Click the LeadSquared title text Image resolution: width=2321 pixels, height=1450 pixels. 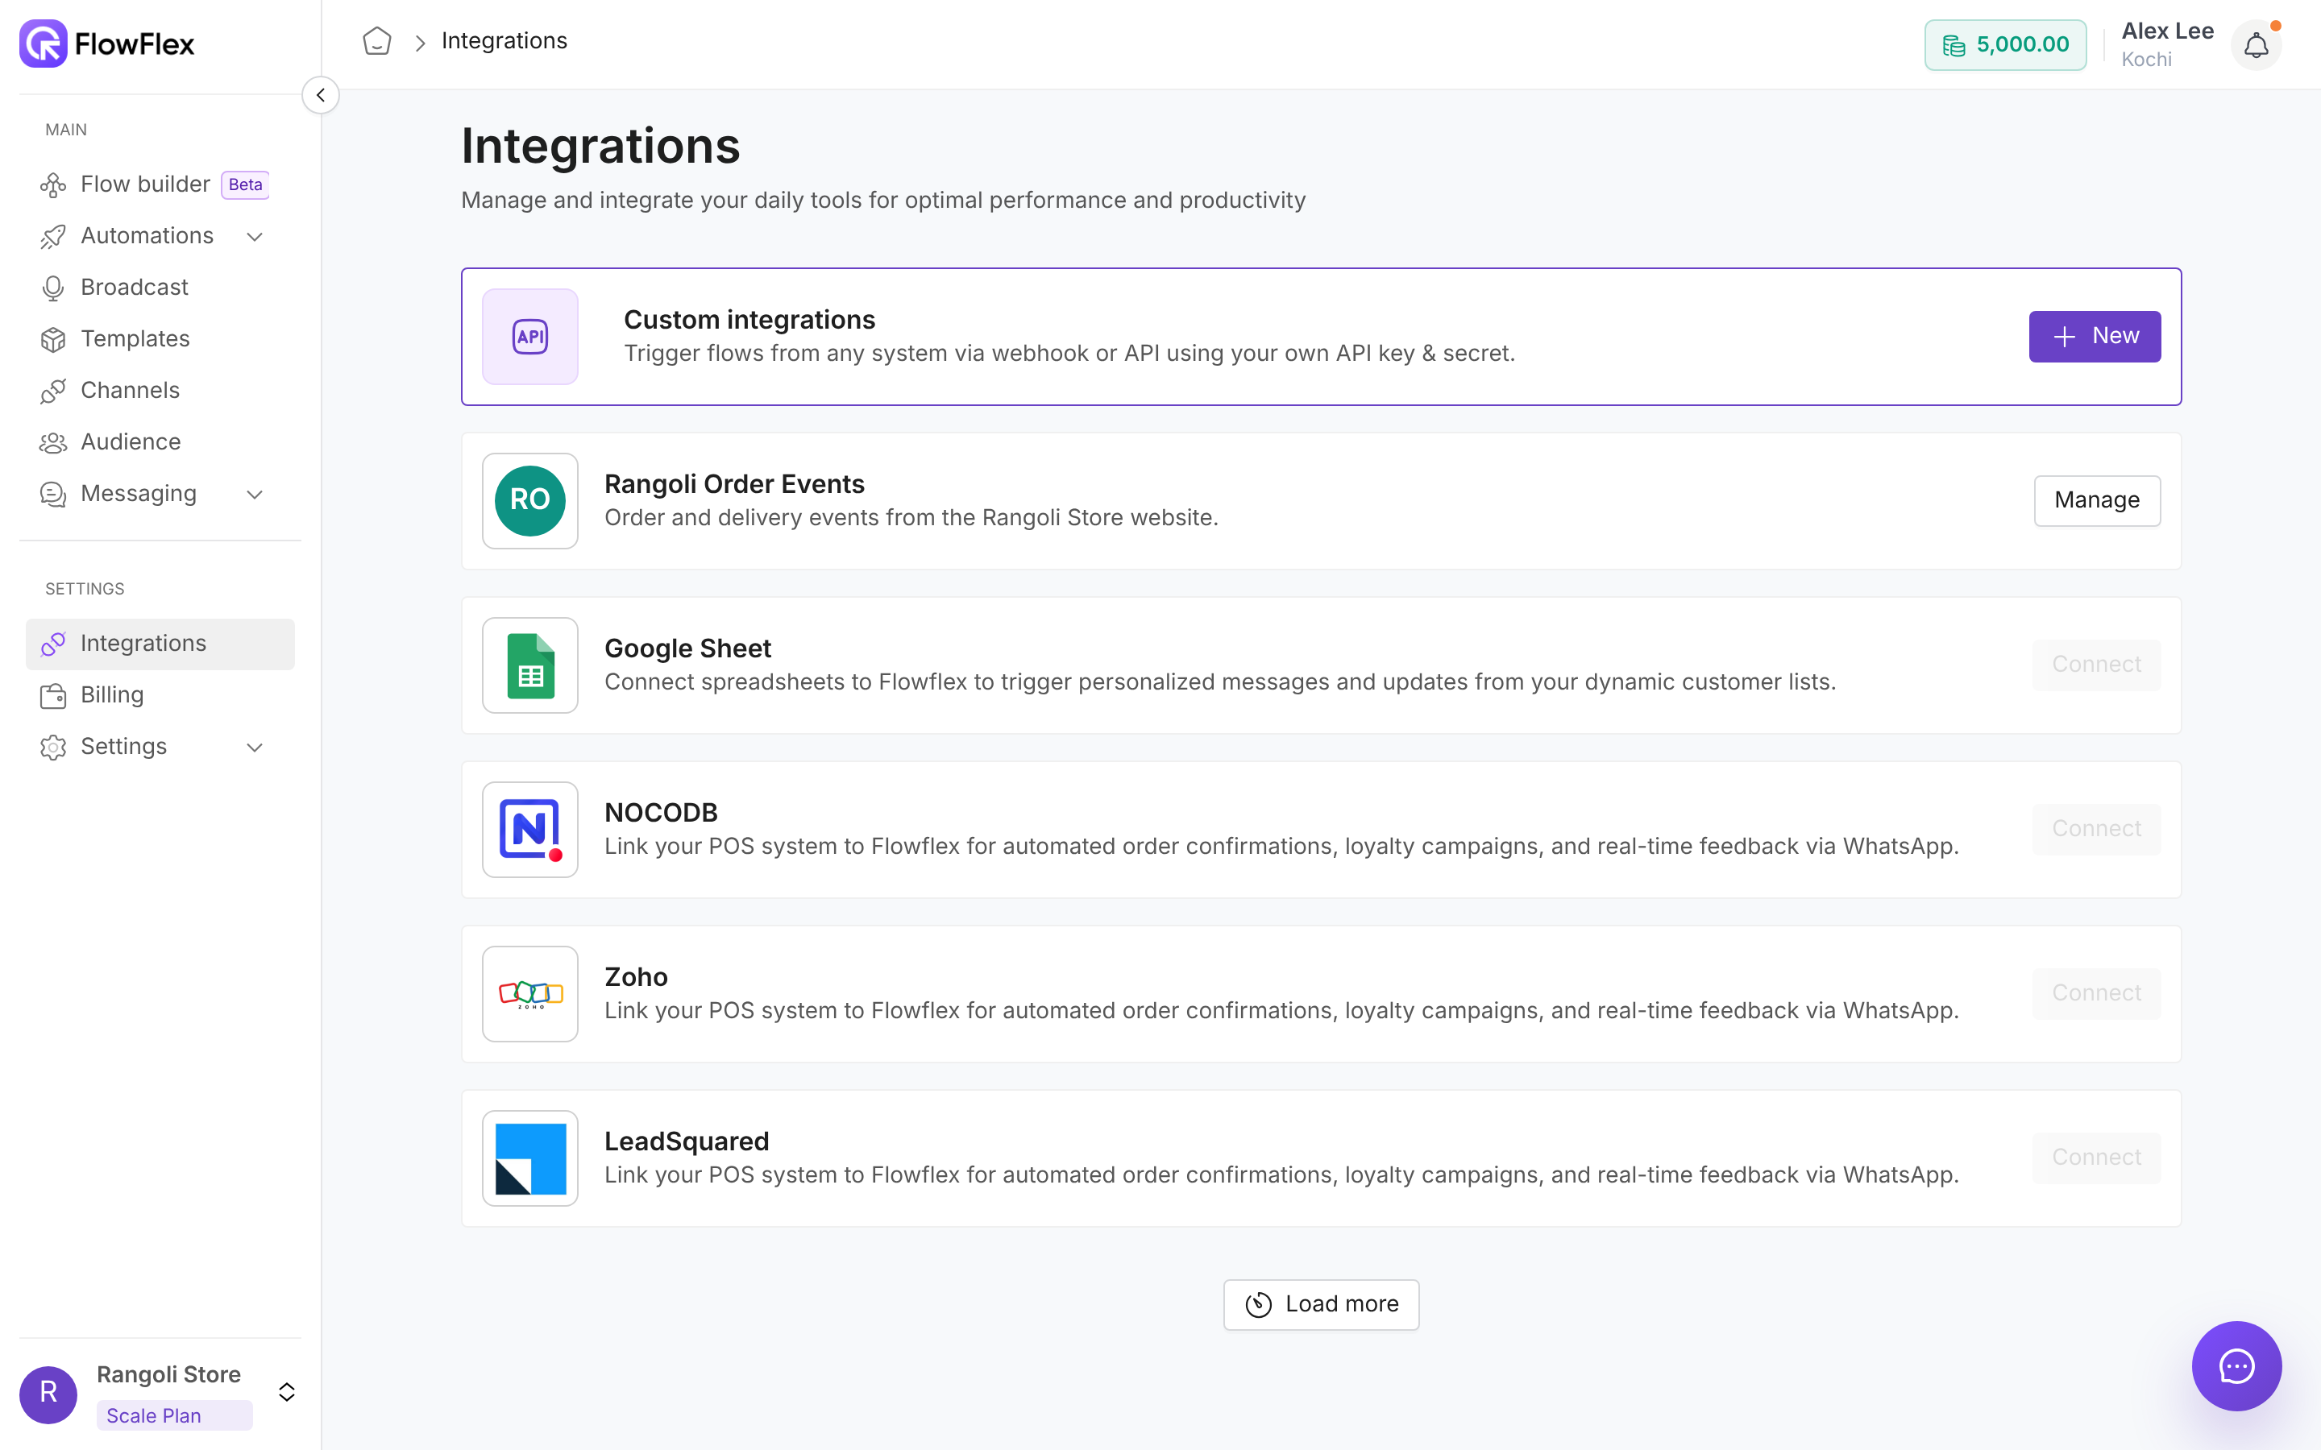pyautogui.click(x=687, y=1141)
